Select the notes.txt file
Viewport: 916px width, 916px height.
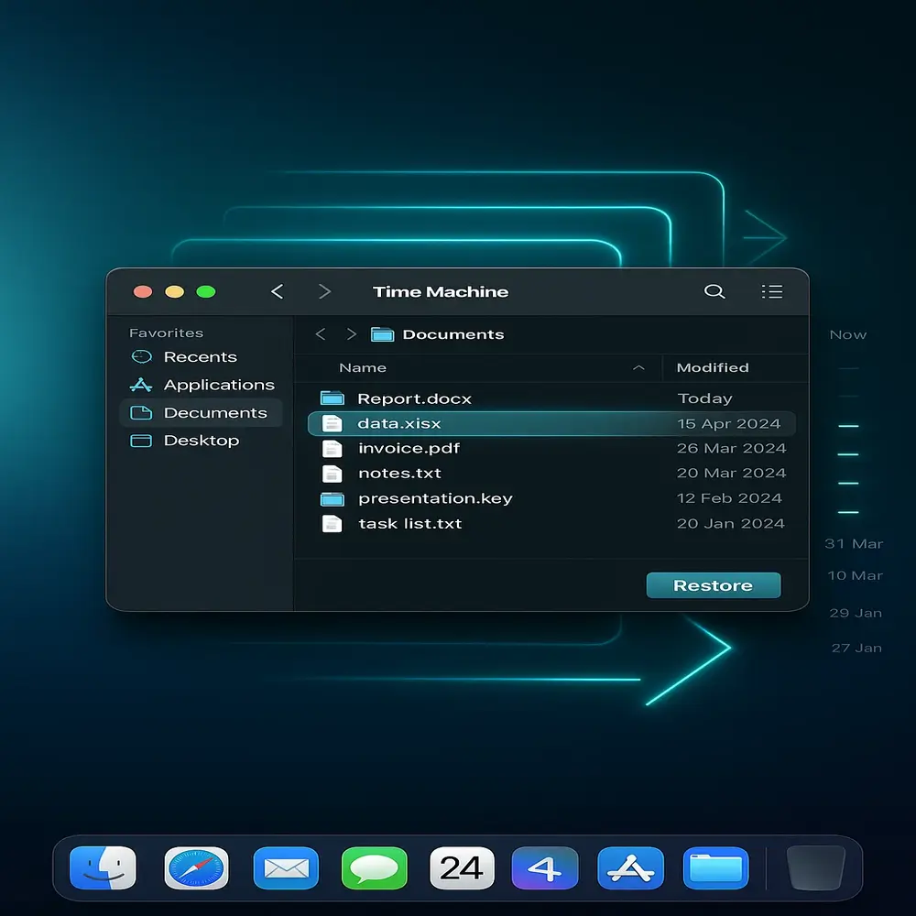click(551, 474)
